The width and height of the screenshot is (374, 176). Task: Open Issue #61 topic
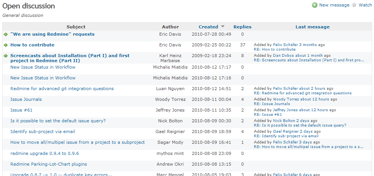(x=21, y=110)
